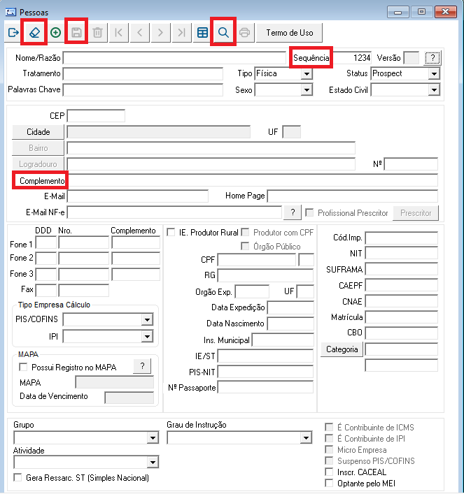Click the Categoria button
This screenshot has width=464, height=494.
point(342,349)
